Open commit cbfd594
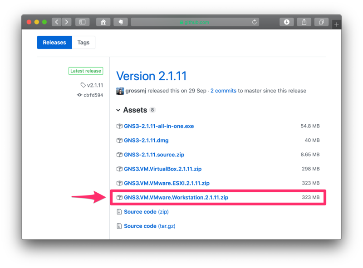This screenshot has width=363, height=268. 93,95
